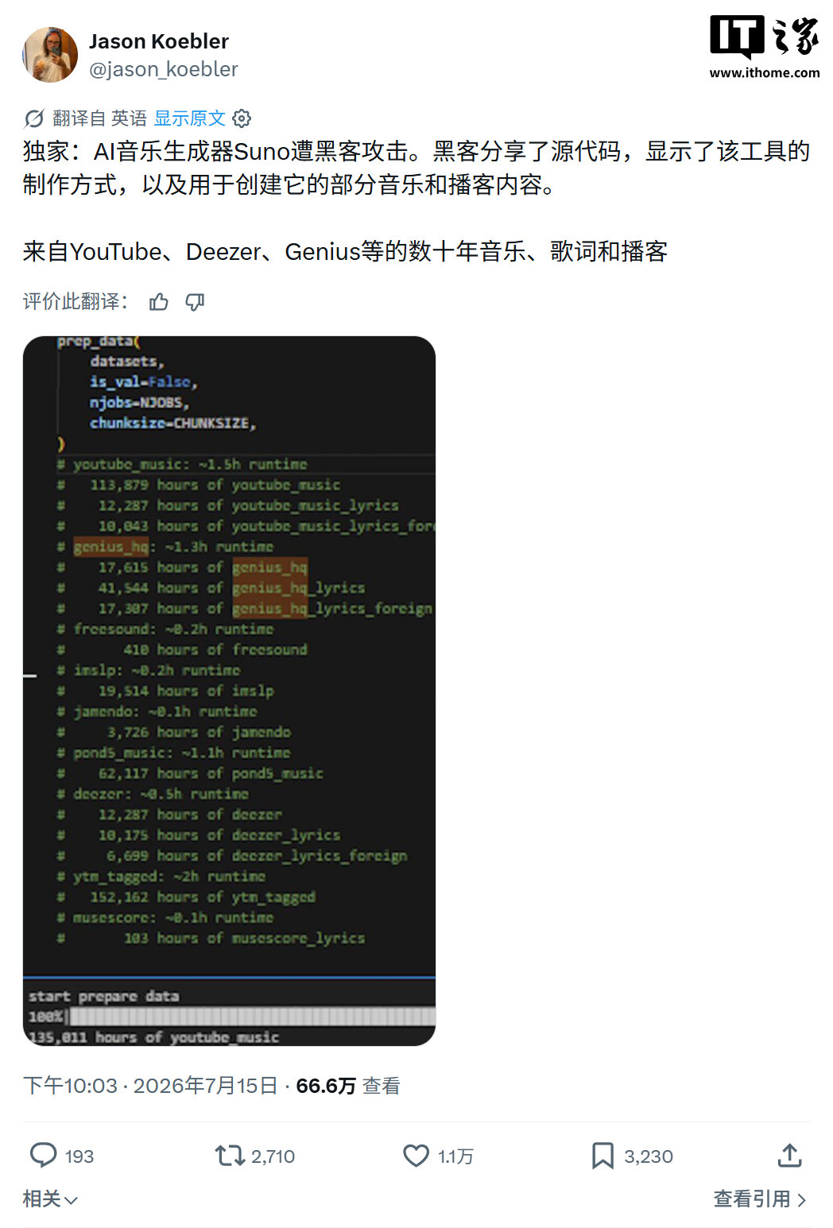Rate translation with thumbs up
The image size is (833, 1228).
159,302
